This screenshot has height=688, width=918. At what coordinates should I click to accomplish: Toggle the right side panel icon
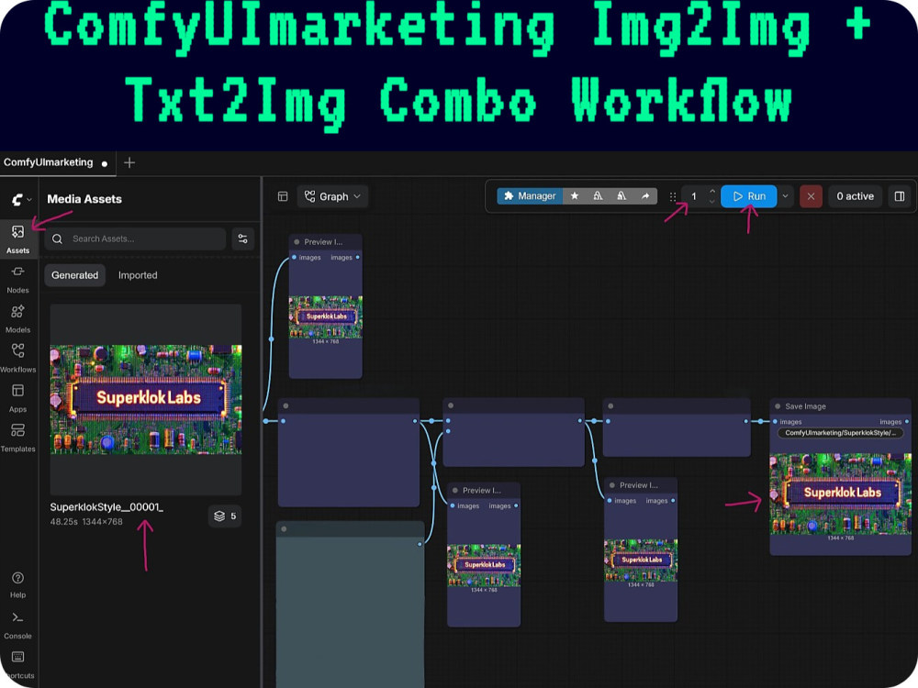click(900, 196)
